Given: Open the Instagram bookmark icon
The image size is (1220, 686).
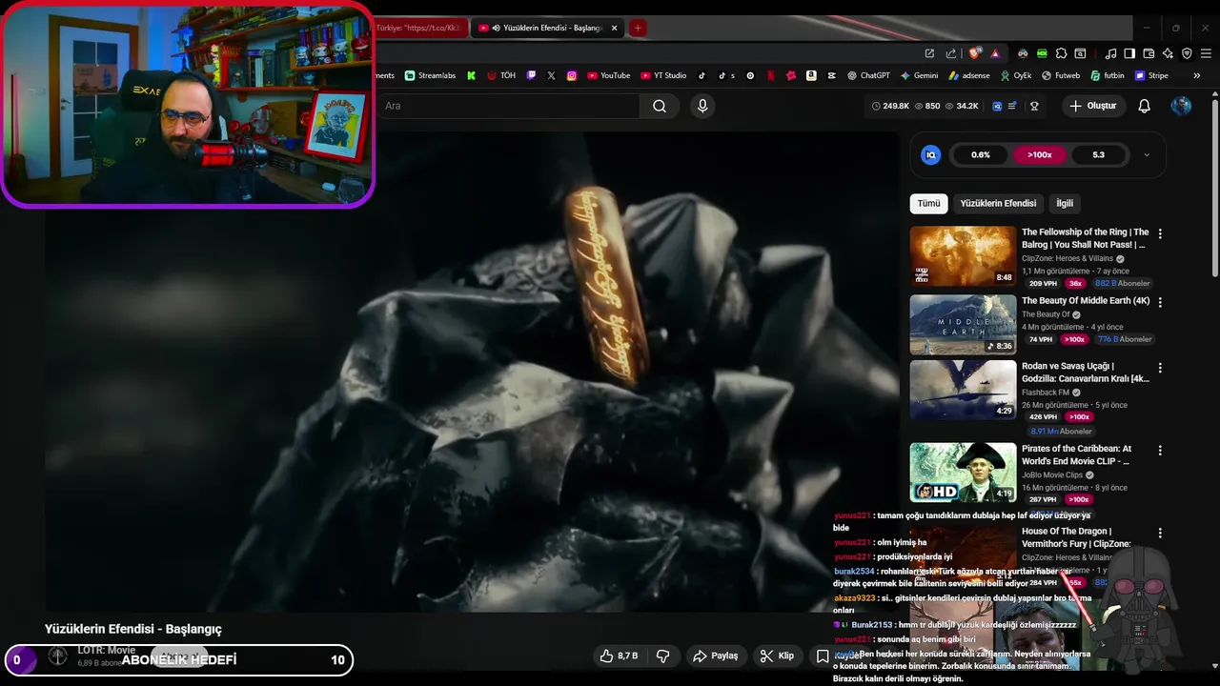Looking at the screenshot, I should point(572,75).
